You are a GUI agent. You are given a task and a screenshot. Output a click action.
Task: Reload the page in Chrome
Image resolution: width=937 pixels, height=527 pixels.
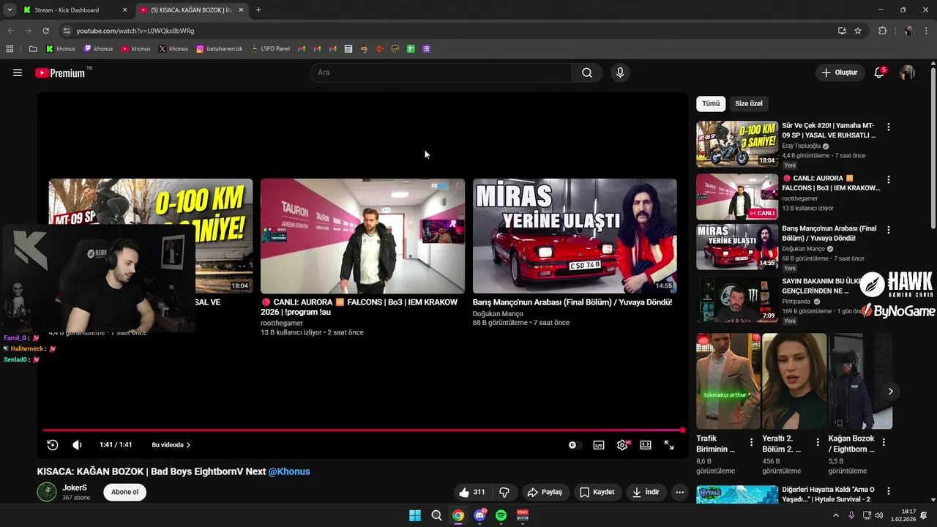(x=45, y=31)
